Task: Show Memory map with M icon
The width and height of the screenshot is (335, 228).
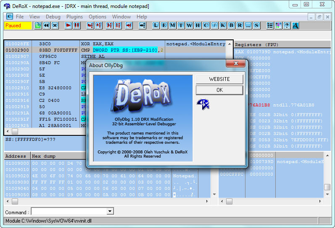Action: pyautogui.click(x=172, y=26)
